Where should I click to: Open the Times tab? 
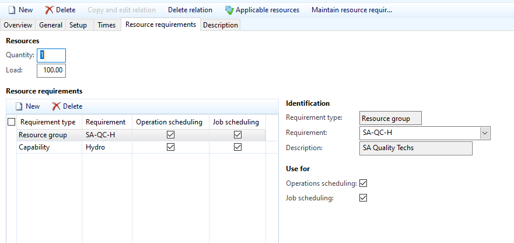107,25
